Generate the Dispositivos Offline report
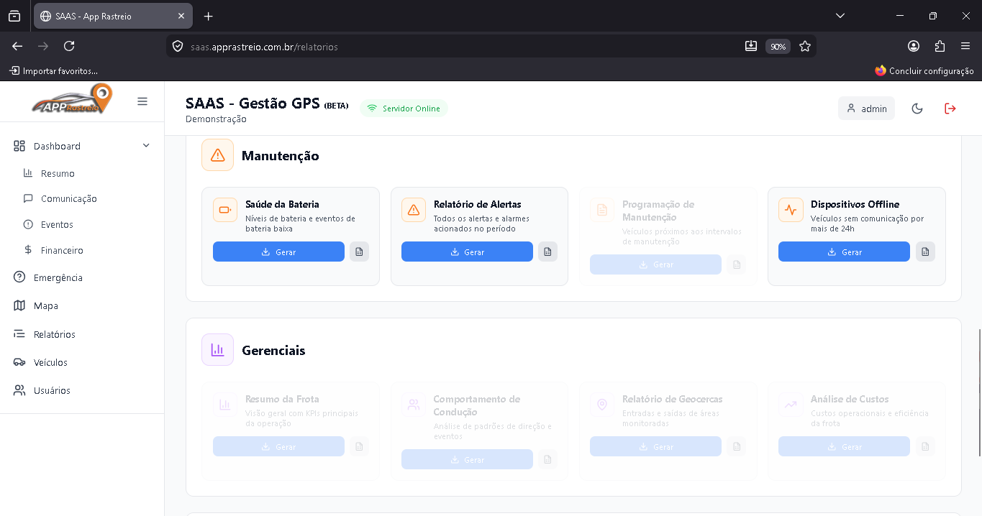Screen dimensions: 982x516 point(844,252)
